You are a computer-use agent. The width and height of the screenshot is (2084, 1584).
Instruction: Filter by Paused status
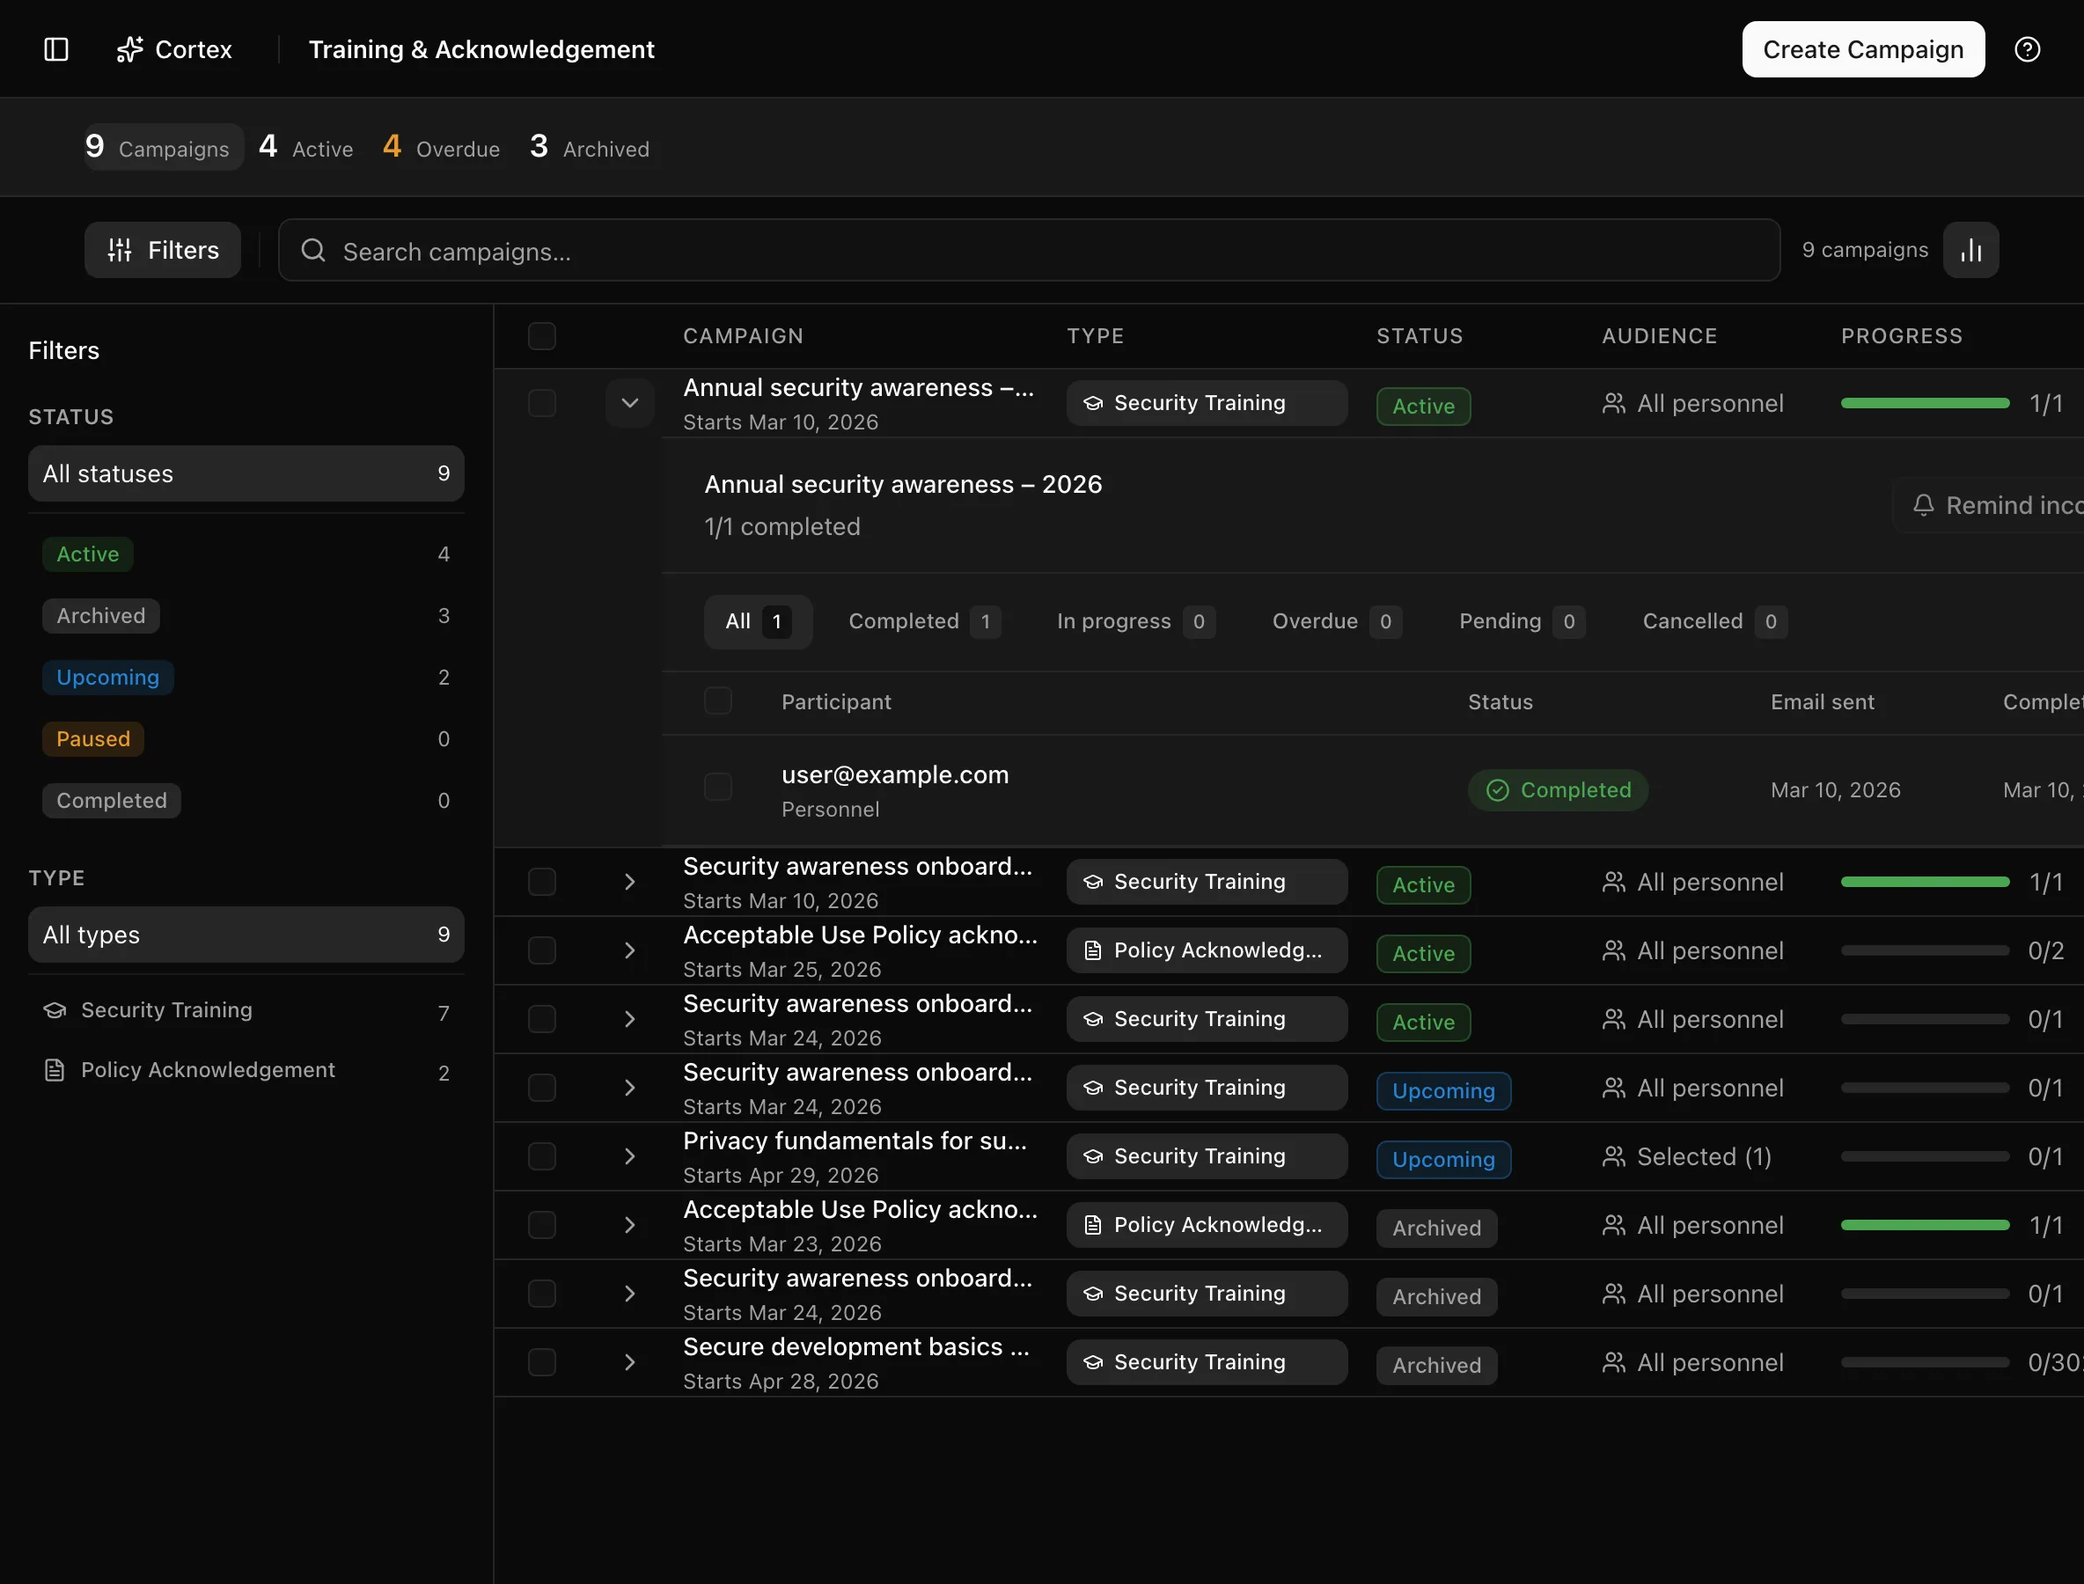point(246,738)
